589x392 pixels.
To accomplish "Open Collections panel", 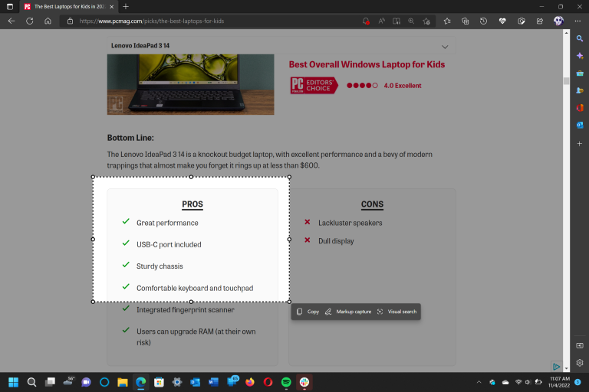I will pyautogui.click(x=465, y=21).
